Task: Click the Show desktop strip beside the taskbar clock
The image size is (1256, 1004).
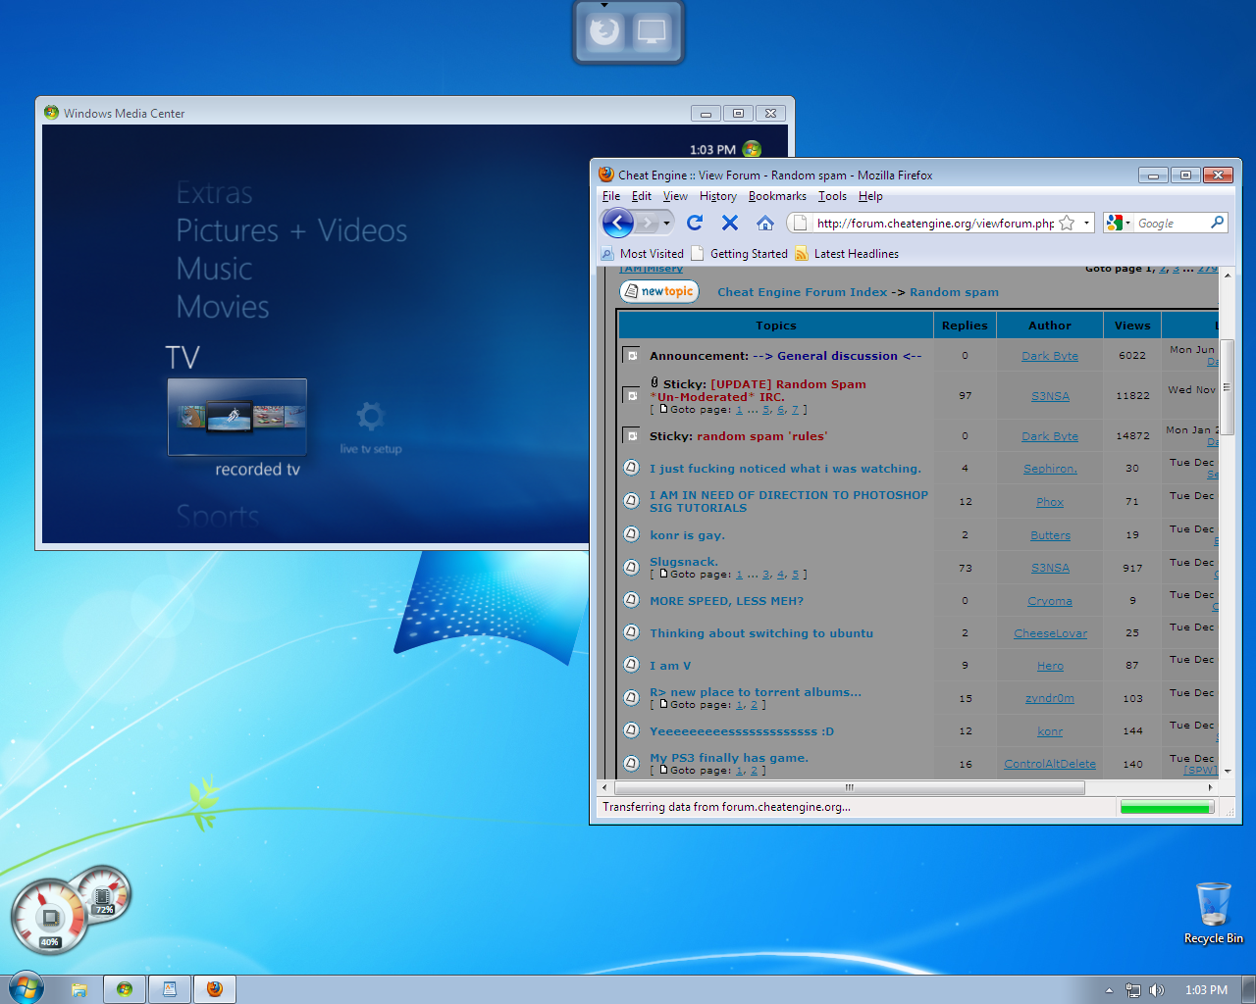Action: [x=1248, y=989]
